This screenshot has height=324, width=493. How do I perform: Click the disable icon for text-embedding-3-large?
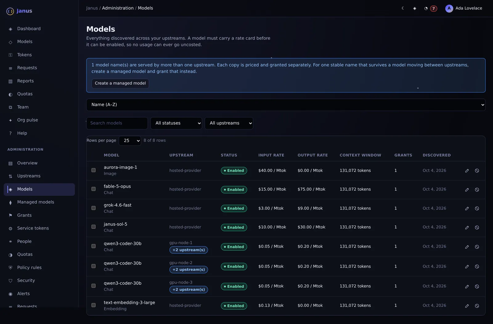(477, 306)
